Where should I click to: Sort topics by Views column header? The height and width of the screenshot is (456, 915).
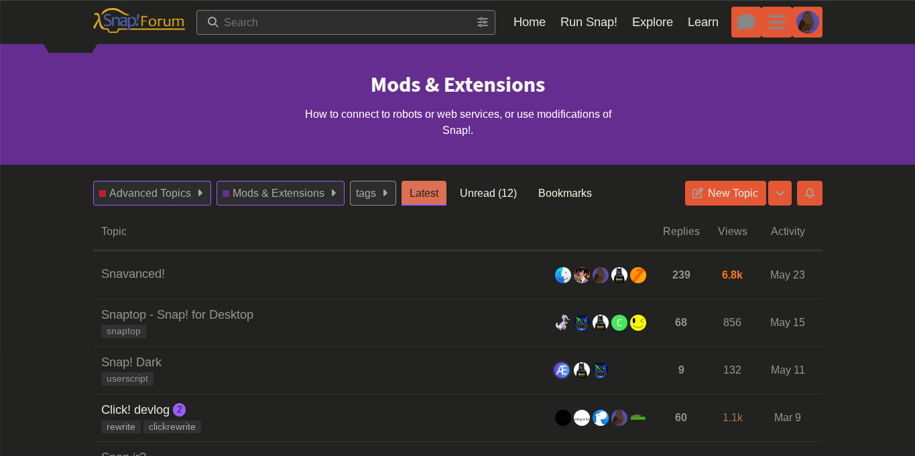click(732, 231)
